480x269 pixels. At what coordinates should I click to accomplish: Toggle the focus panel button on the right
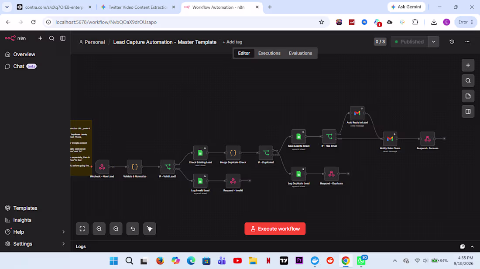click(468, 111)
